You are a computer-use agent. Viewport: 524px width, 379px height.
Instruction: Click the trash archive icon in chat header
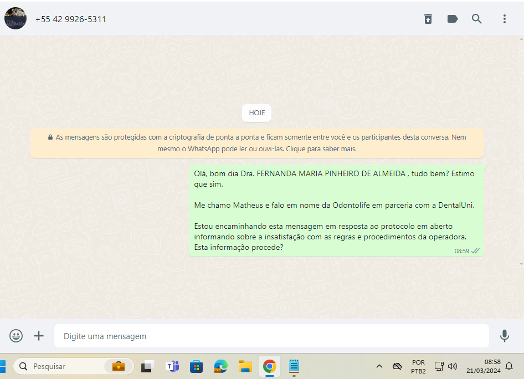pos(428,19)
